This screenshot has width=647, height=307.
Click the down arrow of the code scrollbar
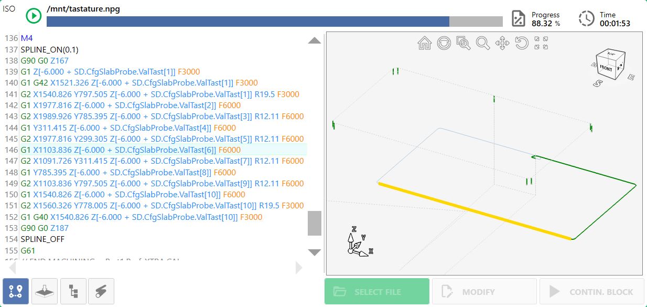[x=315, y=252]
